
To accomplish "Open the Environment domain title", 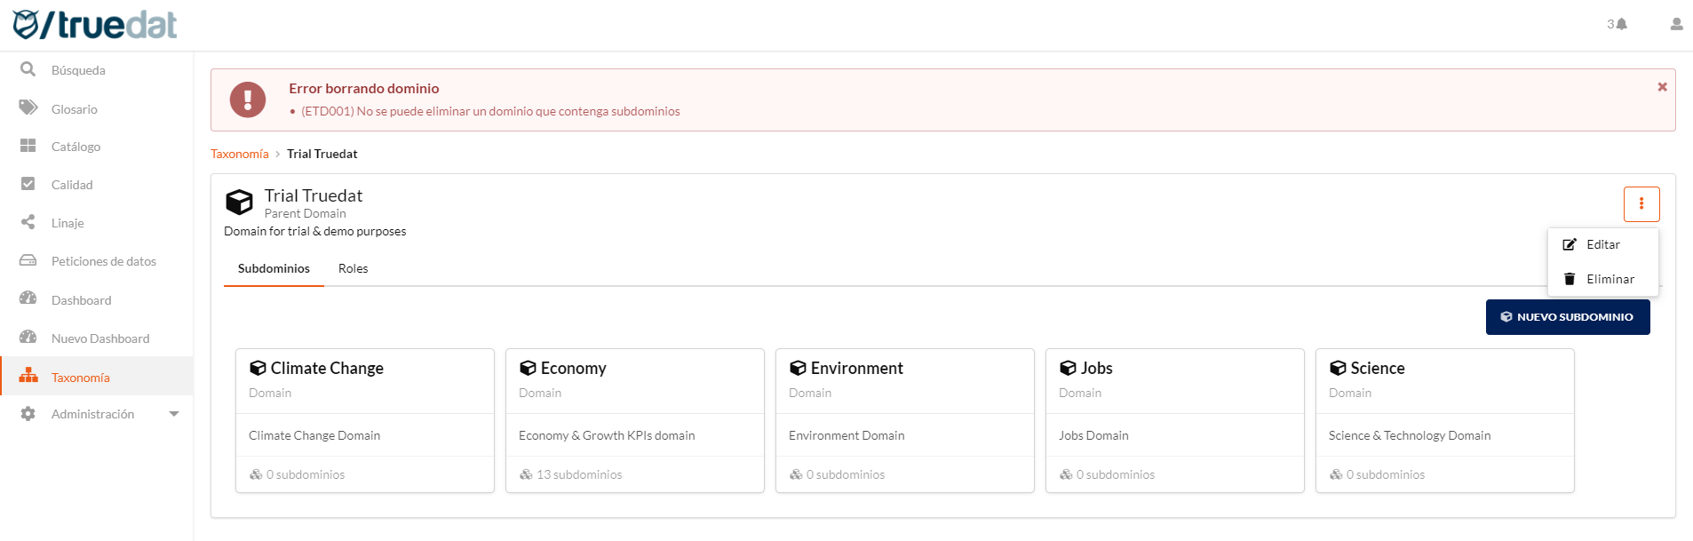I will point(856,368).
